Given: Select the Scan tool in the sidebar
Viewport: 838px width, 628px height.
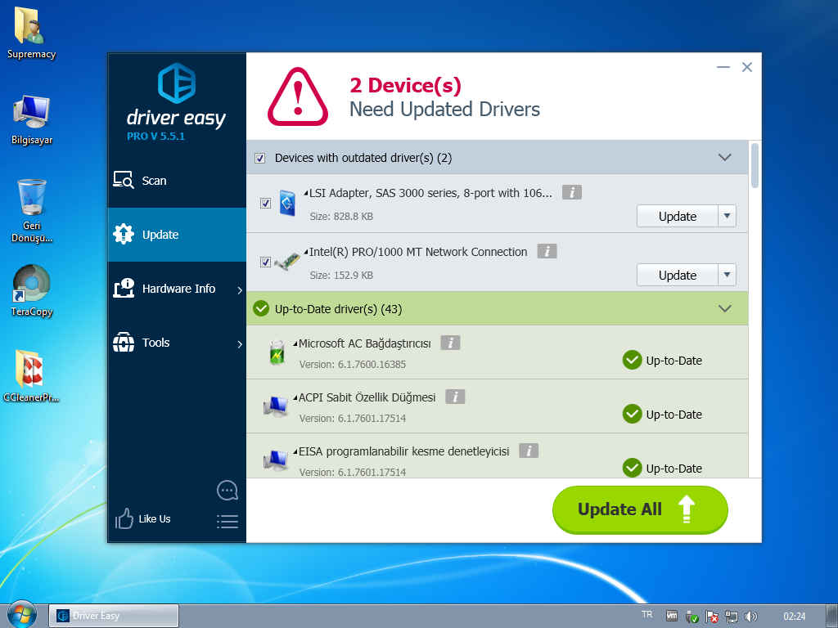Looking at the screenshot, I should tap(152, 181).
